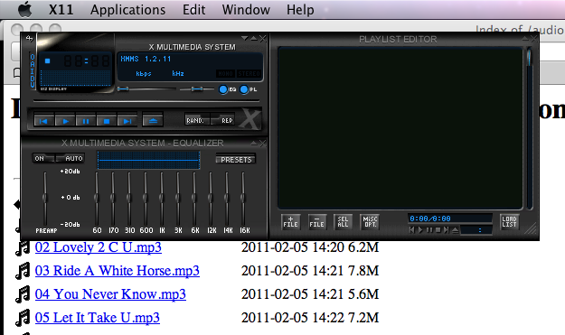This screenshot has width=565, height=335.
Task: Adjust the 1K equalizer band
Action: (162, 198)
